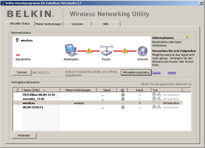Click lock icon in serenity_7140 row
The height and width of the screenshot is (148, 205).
pyautogui.click(x=123, y=98)
